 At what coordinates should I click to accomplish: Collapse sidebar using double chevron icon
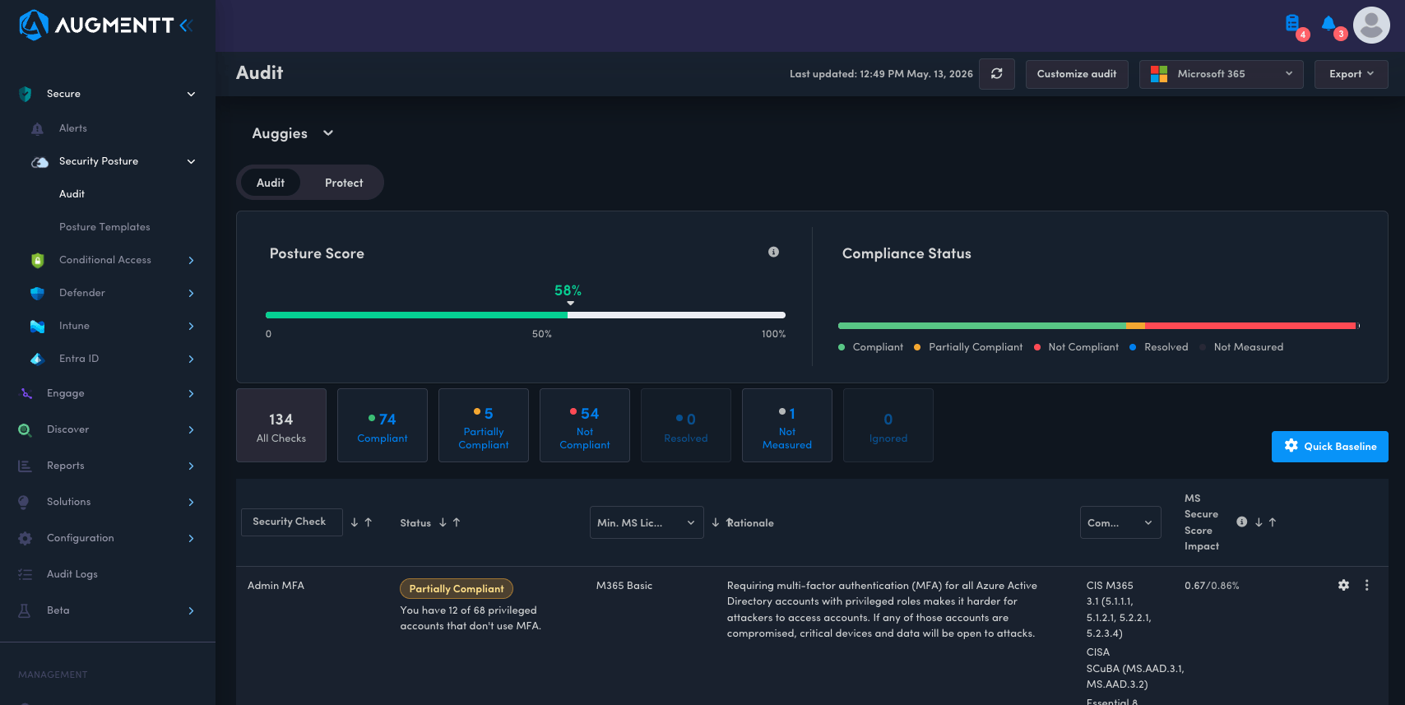coord(186,26)
